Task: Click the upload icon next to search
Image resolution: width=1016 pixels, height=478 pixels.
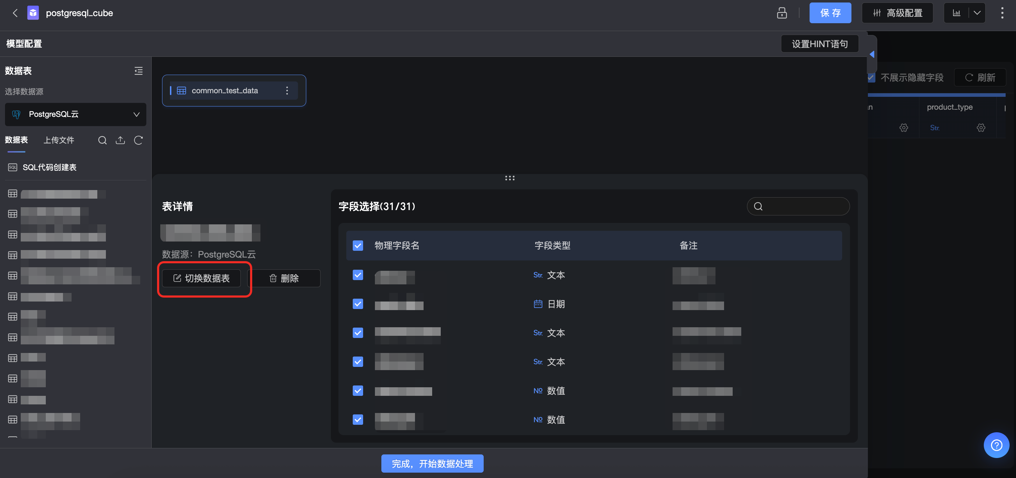Action: [x=120, y=140]
